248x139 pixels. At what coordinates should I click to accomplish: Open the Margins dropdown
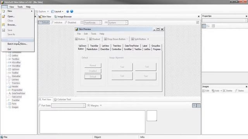point(95,105)
